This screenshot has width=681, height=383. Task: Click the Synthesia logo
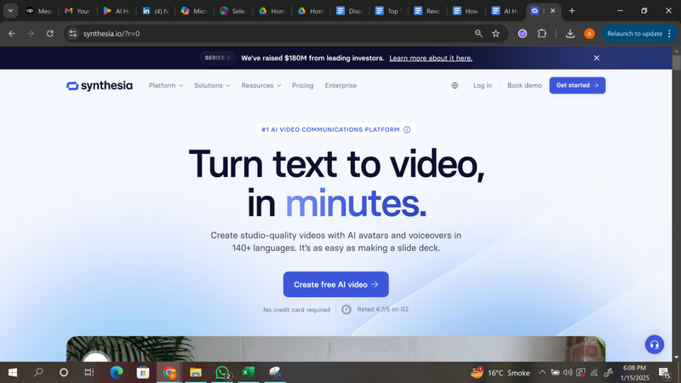(x=100, y=86)
